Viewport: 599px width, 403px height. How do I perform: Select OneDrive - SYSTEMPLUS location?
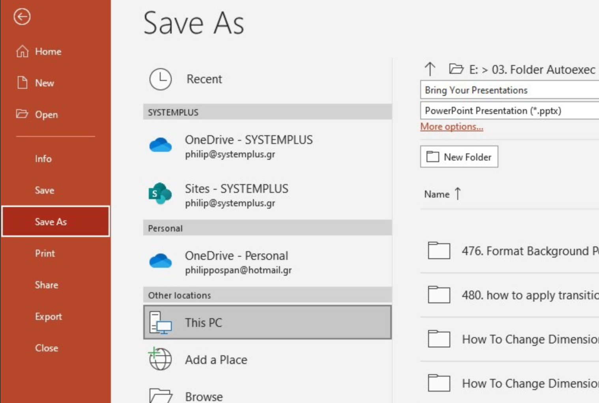(x=268, y=146)
